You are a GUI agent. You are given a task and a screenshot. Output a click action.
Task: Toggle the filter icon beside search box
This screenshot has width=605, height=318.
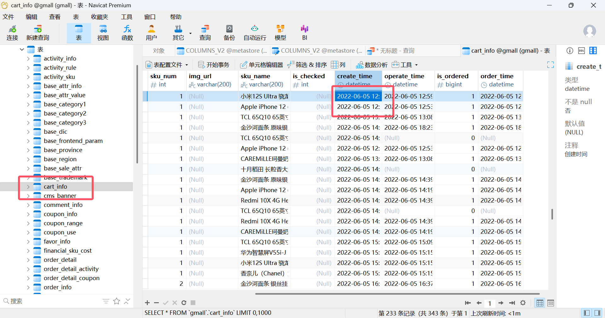(x=106, y=301)
